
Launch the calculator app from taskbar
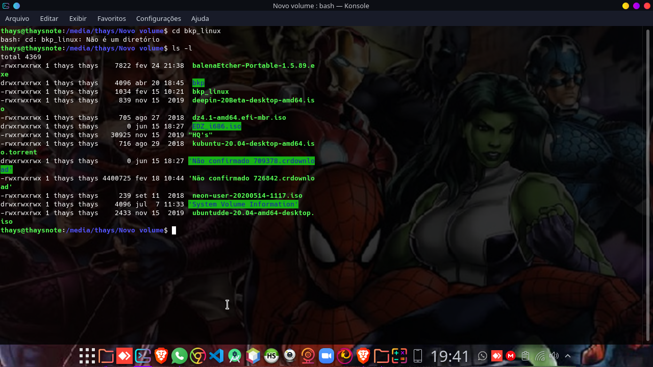[400, 356]
